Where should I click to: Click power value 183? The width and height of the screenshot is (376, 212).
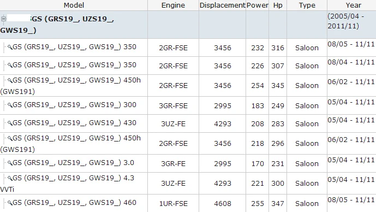[x=258, y=106]
